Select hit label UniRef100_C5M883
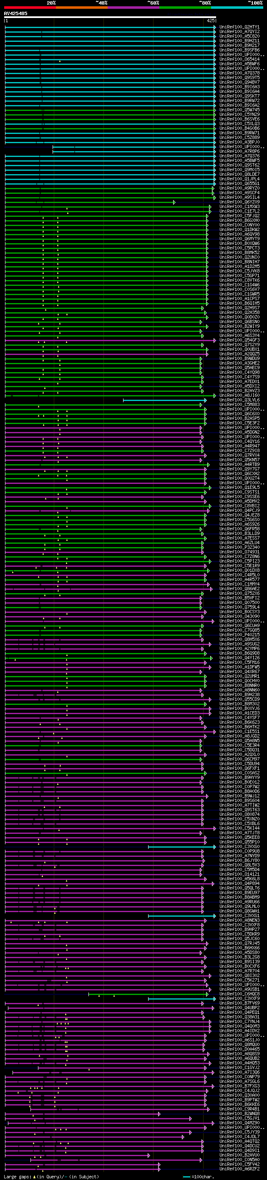Viewport: 267px width, 1180px height. pos(239,404)
